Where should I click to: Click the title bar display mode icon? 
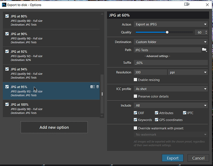point(187,5)
